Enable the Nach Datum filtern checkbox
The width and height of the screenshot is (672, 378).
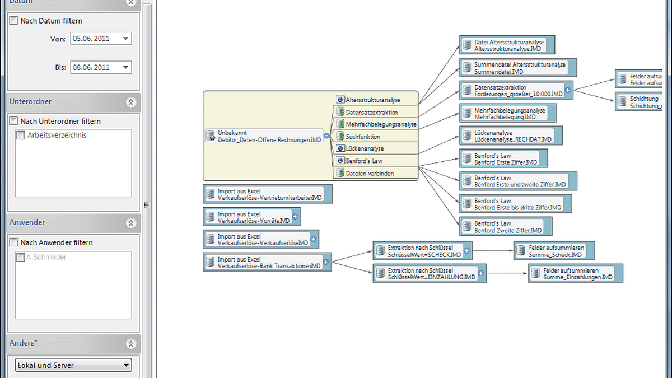(14, 21)
